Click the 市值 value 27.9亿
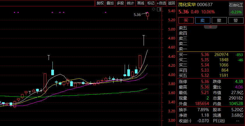The width and height of the screenshot is (245, 126). [x=237, y=93]
